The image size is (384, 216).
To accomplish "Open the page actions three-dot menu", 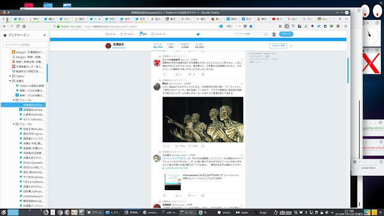I will pyautogui.click(x=239, y=26).
